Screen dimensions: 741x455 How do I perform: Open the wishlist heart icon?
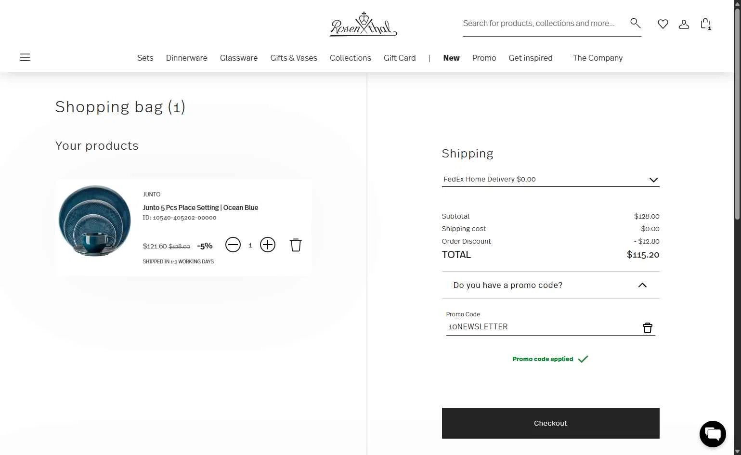tap(663, 24)
